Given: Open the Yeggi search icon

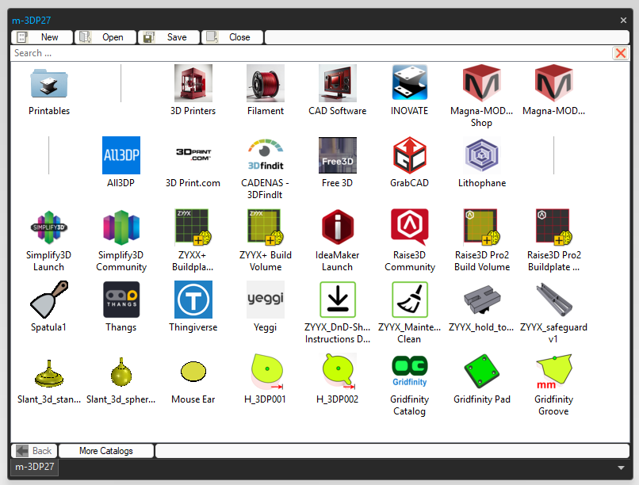Looking at the screenshot, I should [266, 300].
